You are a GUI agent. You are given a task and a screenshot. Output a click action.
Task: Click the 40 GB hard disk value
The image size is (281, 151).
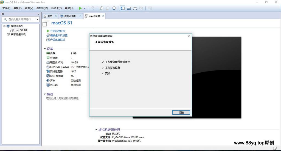(74, 62)
